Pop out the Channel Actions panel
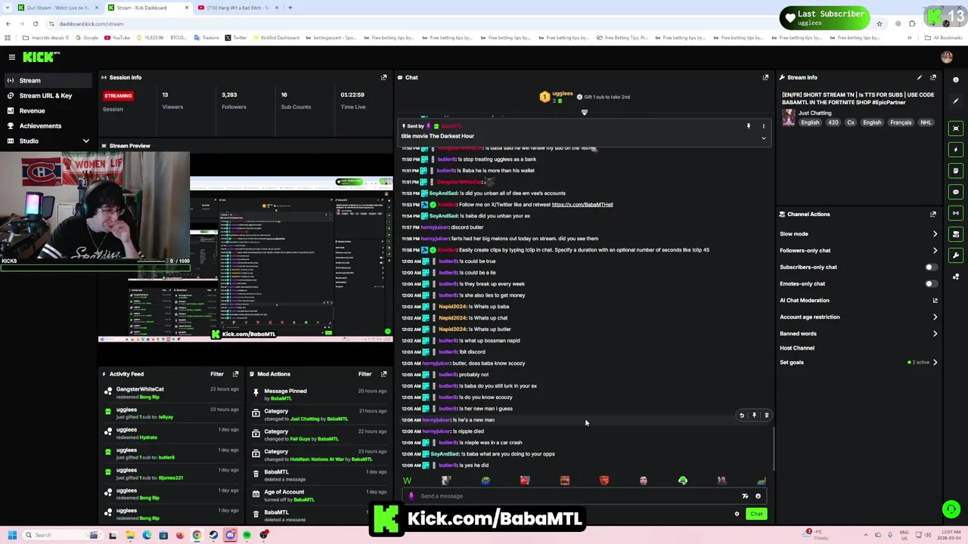The width and height of the screenshot is (968, 544). [x=933, y=214]
